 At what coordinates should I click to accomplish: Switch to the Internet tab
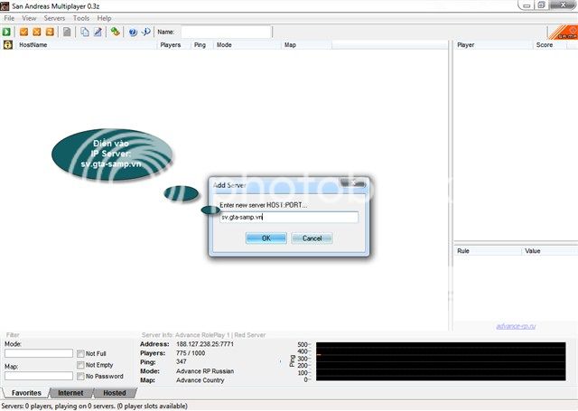[70, 393]
